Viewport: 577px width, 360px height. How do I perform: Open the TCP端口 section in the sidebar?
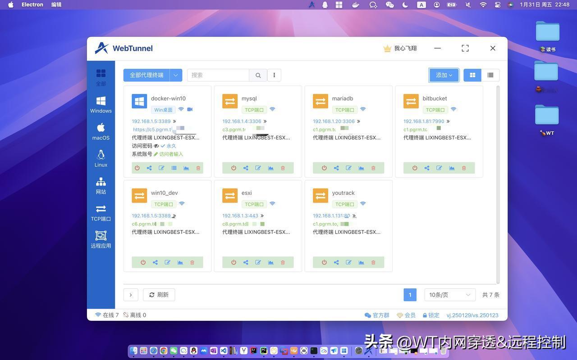(x=101, y=212)
